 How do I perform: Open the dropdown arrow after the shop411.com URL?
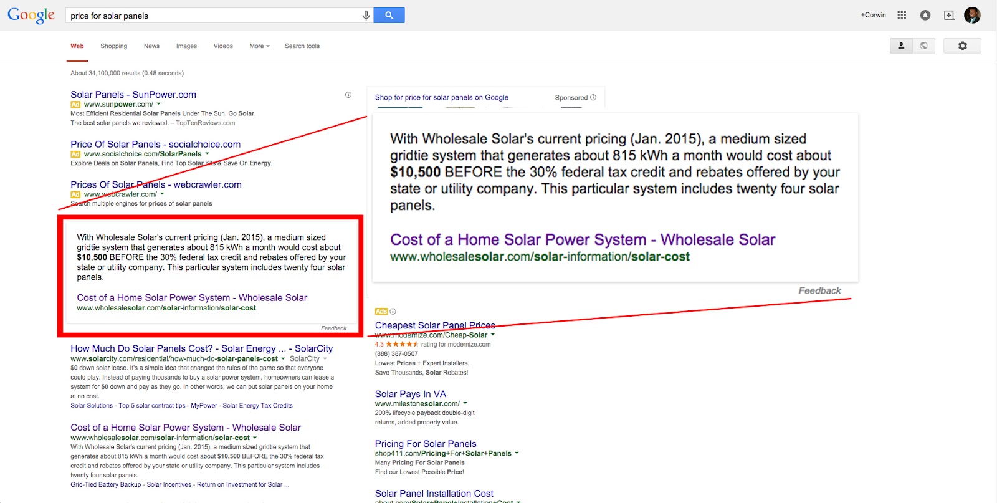click(517, 454)
